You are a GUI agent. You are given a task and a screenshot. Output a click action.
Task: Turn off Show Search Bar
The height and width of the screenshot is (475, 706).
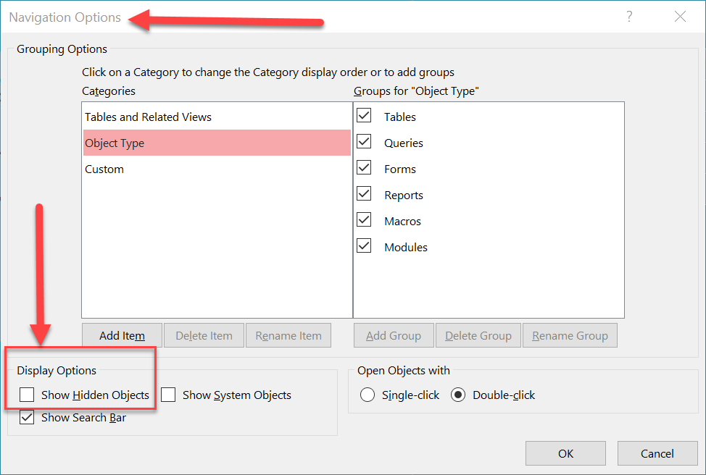pos(28,417)
